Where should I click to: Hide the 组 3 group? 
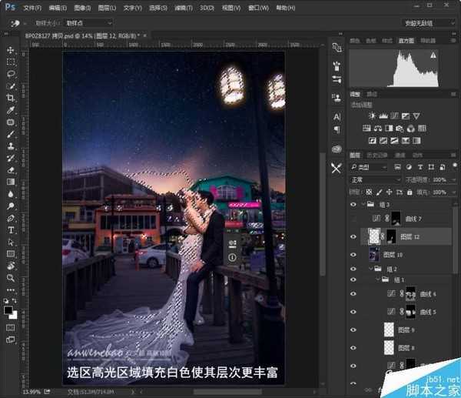click(x=353, y=204)
